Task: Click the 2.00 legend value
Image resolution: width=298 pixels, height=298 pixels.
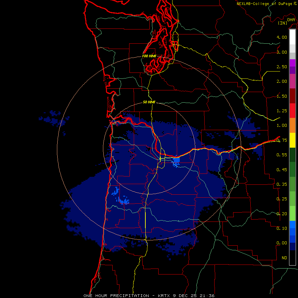Action: click(x=282, y=81)
